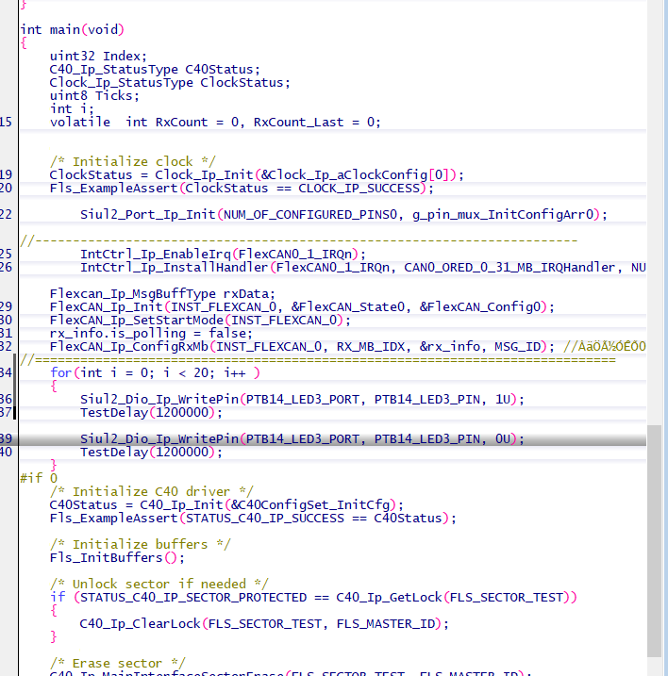Click the vertical scrollbar thumb
The image size is (668, 676).
(x=654, y=541)
